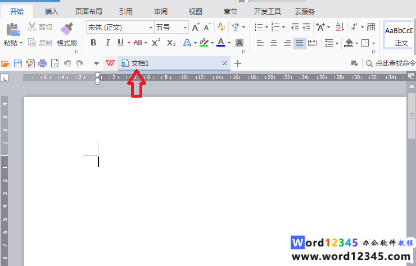
Task: Click the Copy (复制) icon
Action: [32, 43]
